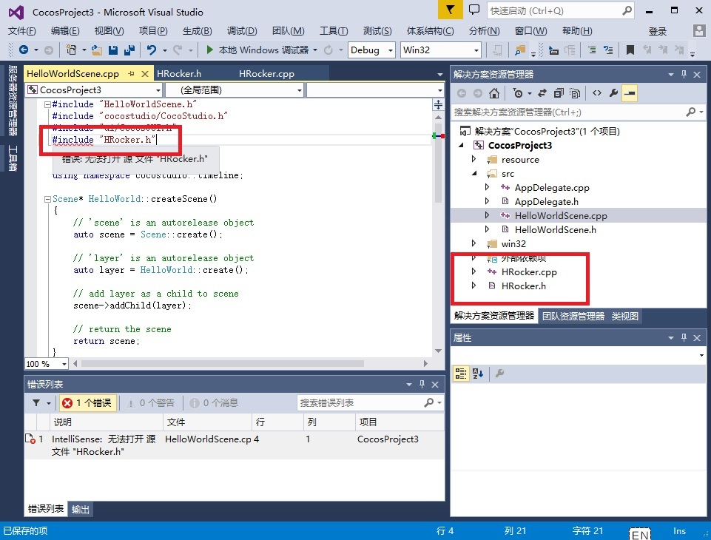Open the 生成(B) menu
Screen dimensions: 711x540
pos(198,31)
